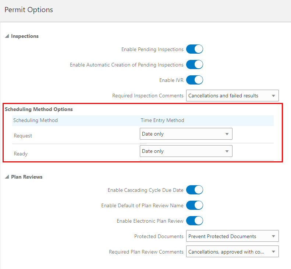Image resolution: width=291 pixels, height=269 pixels.
Task: Toggle Enable Automatic Creation of Pending Inspections
Action: tap(195, 65)
